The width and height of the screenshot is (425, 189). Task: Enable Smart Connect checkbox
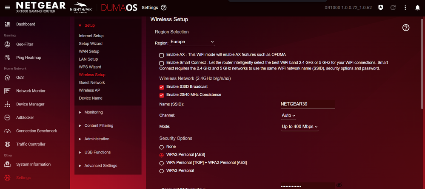(162, 64)
